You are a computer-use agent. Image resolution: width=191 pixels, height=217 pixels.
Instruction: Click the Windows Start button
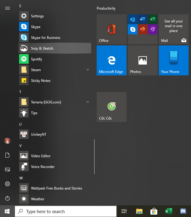point(7,211)
